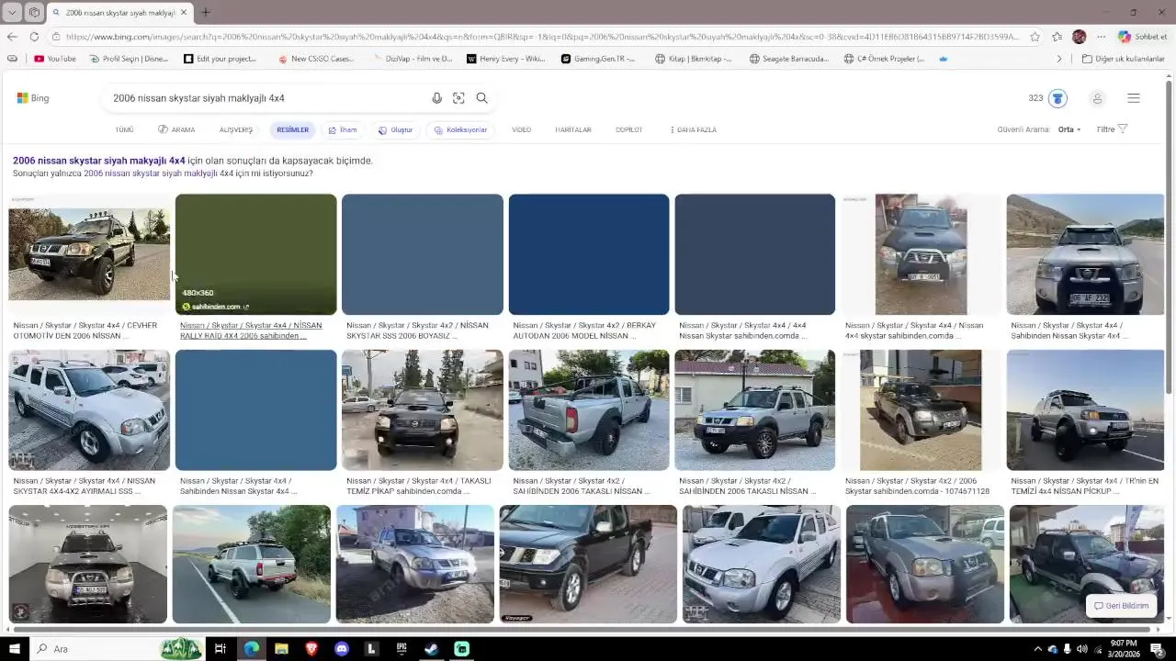This screenshot has height=661, width=1176.
Task: Expand bookmarks overflow chevron
Action: tap(1059, 59)
